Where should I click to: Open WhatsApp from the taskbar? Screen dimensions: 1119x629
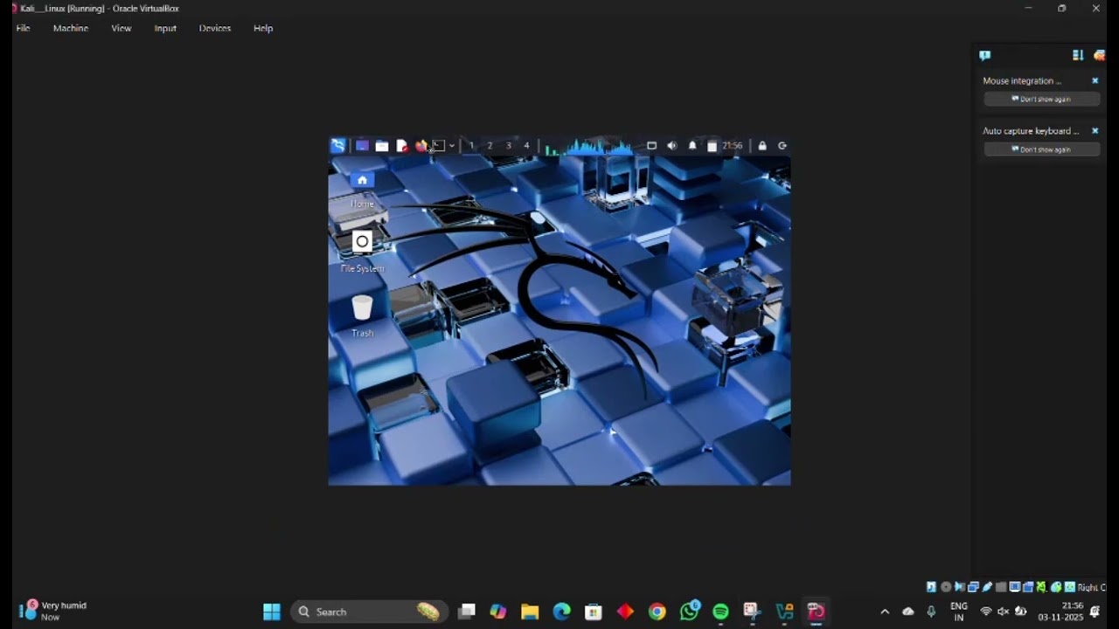click(689, 612)
